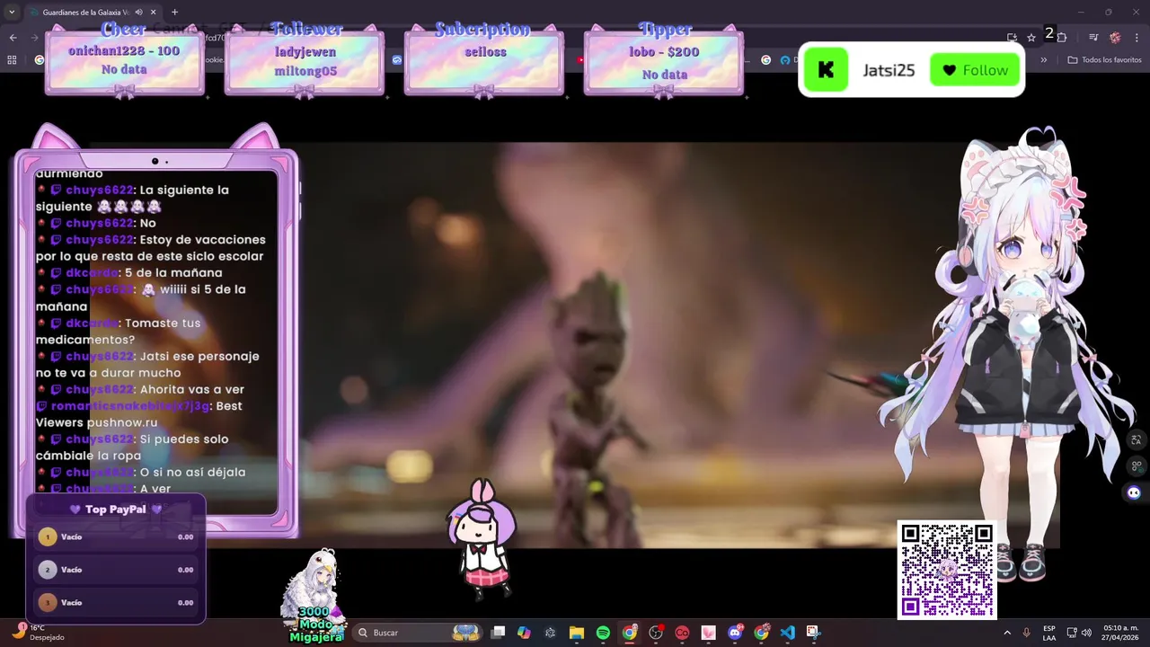Viewport: 1150px width, 647px height.
Task: Open the weather widget showing 16°C
Action: click(x=38, y=632)
